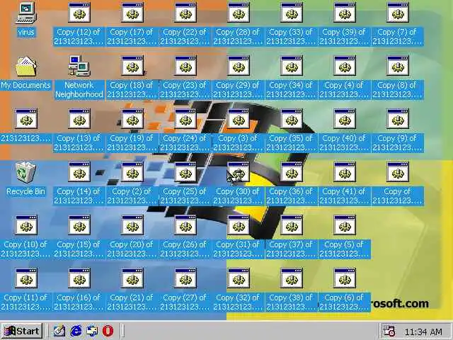The image size is (453, 340).
Task: Select the Copy (38) of 213123123 icon
Action: (x=292, y=278)
